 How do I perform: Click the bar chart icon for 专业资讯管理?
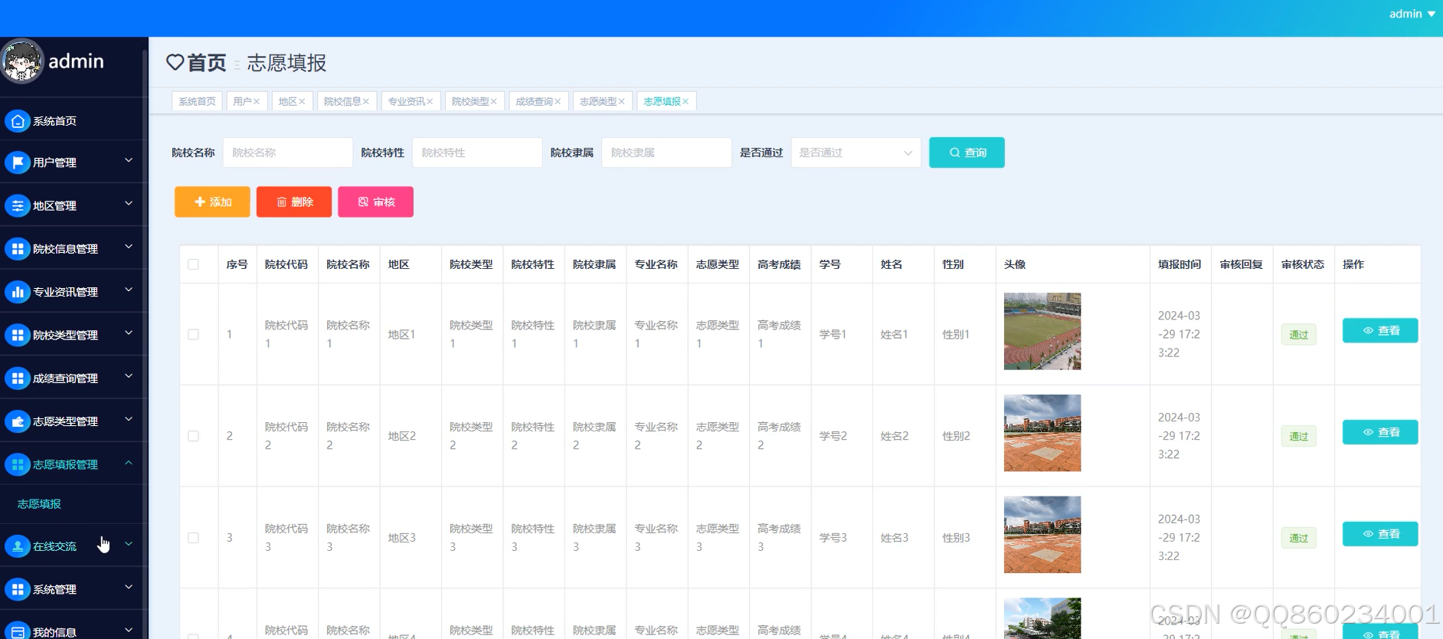point(17,292)
